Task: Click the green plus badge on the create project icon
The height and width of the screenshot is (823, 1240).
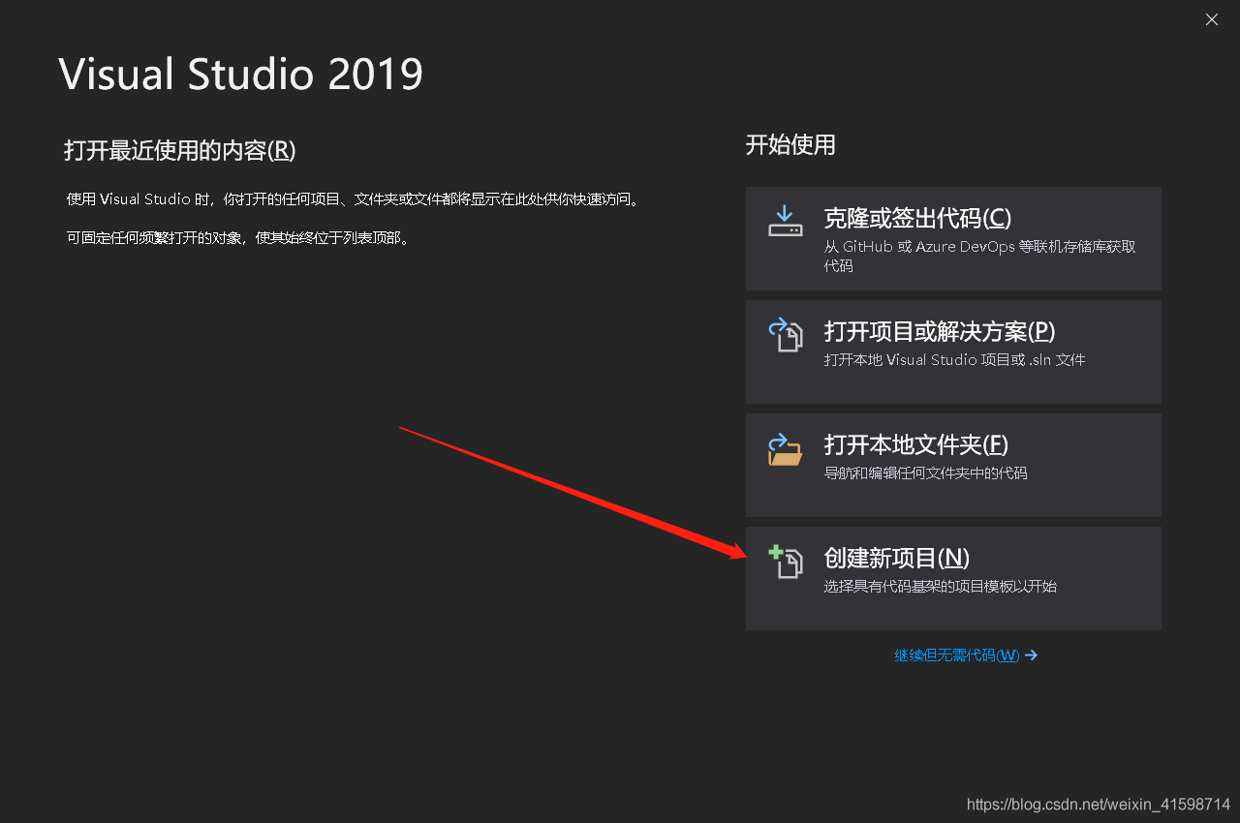Action: pos(775,552)
